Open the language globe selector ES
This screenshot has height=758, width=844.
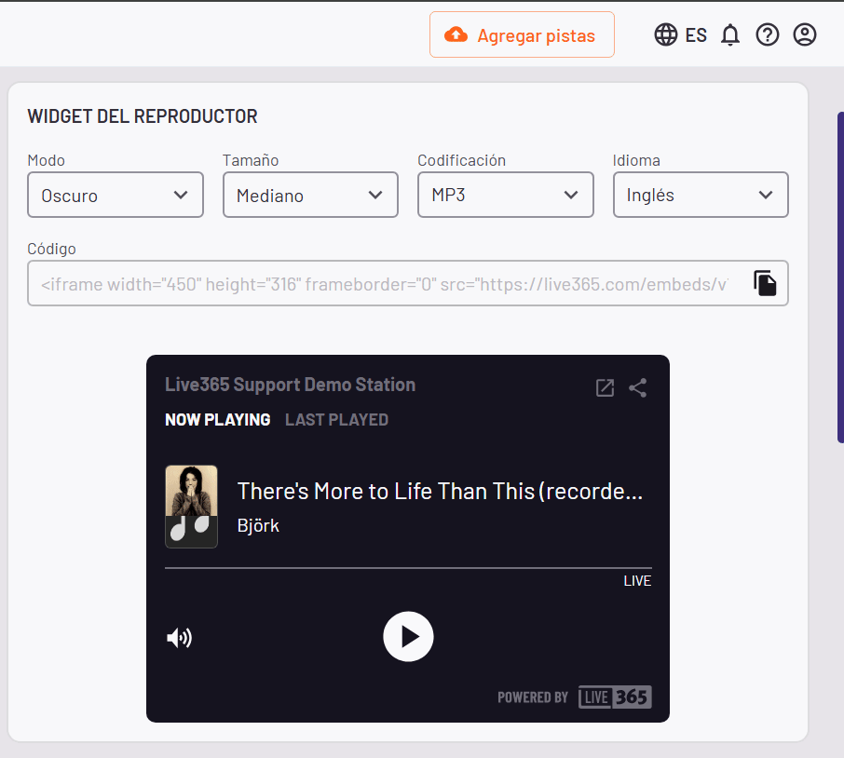click(x=680, y=35)
